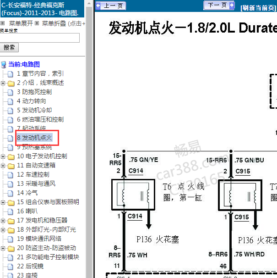Click folder icon of 10 电子发动机控制

11,156
